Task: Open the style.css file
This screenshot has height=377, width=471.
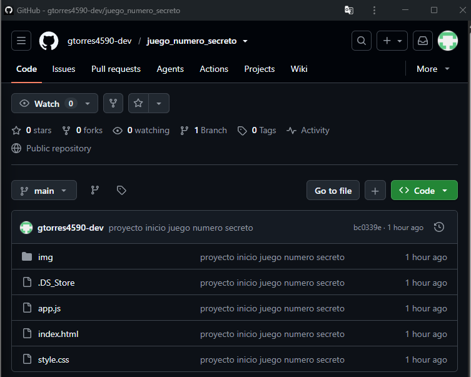Action: click(53, 359)
